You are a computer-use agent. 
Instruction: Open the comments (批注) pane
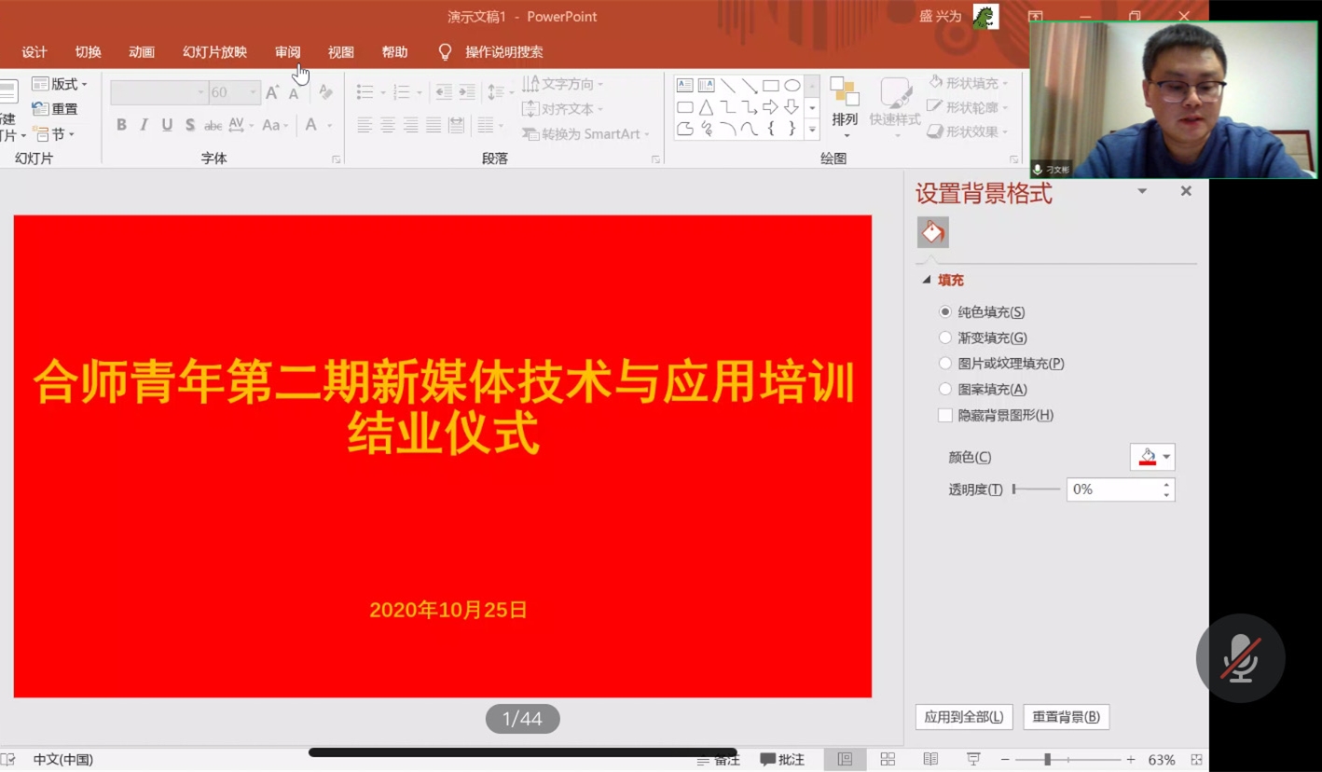point(782,760)
